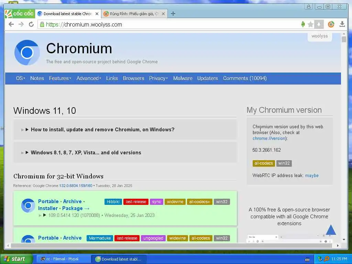The image size is (352, 264).
Task: Click Chromium icon beside the Marmaduke package
Action: [x=28, y=239]
